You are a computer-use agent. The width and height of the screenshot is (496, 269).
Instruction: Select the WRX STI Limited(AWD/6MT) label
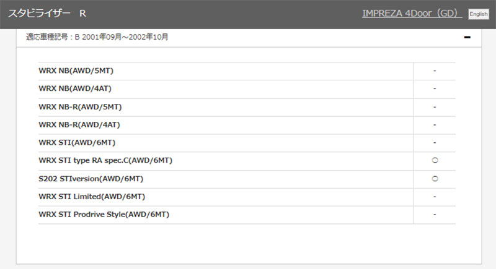92,197
